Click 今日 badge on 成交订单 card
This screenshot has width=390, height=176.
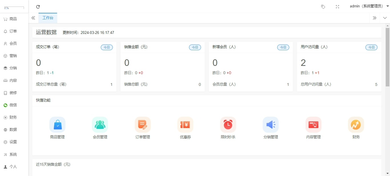click(x=107, y=47)
